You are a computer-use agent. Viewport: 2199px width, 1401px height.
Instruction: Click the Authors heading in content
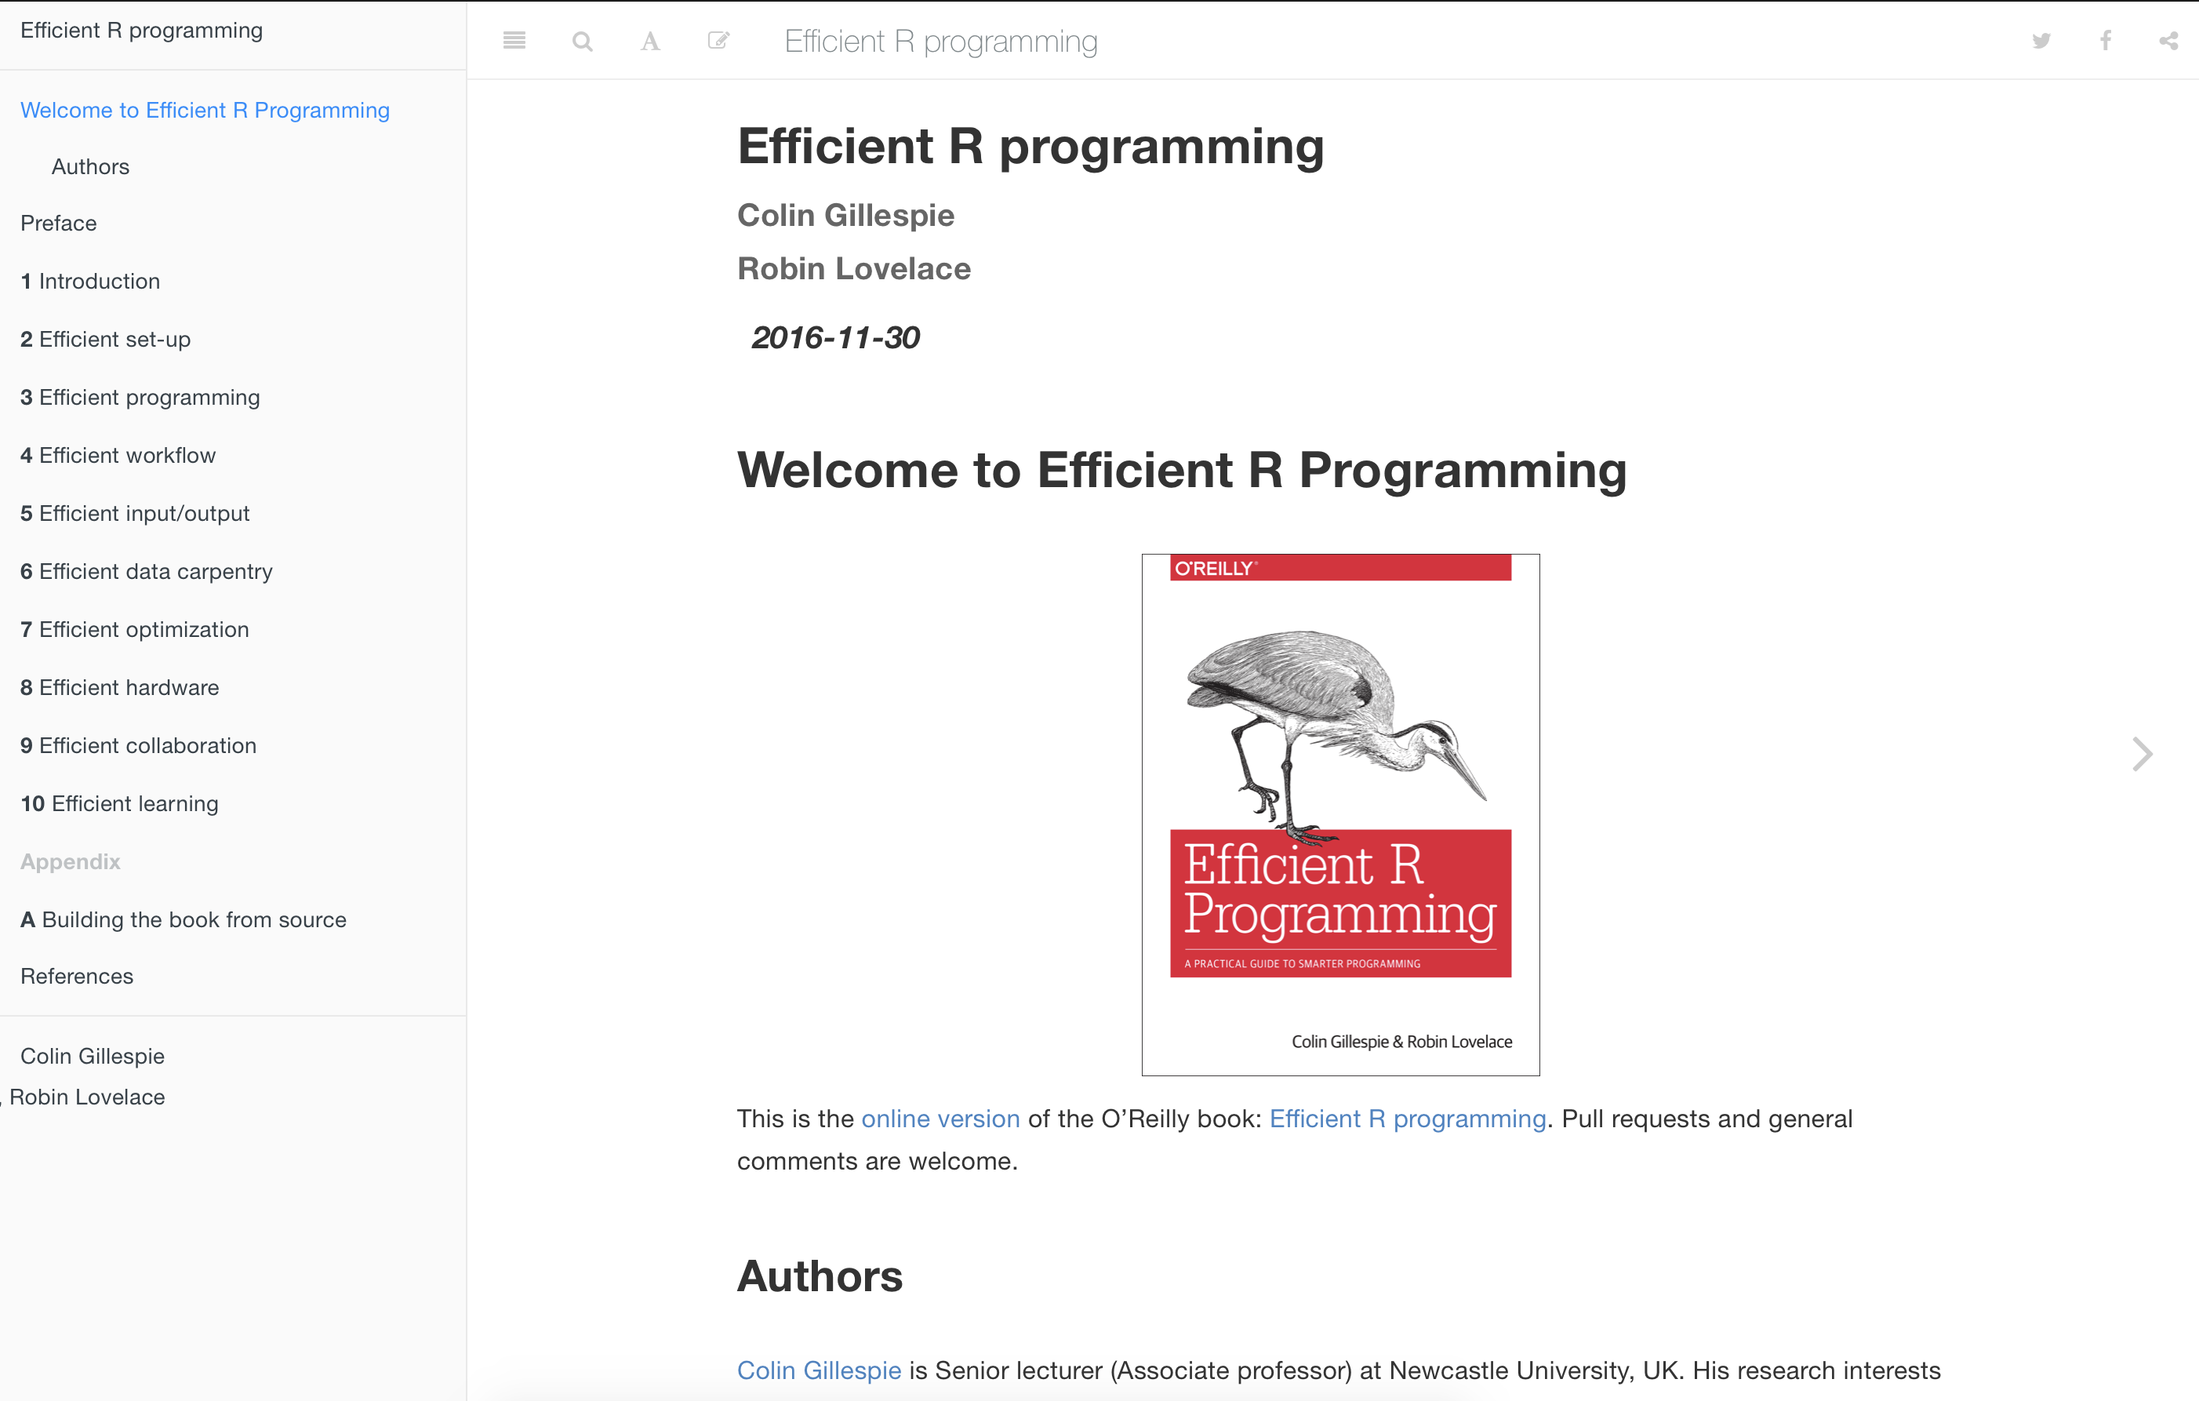click(x=820, y=1275)
